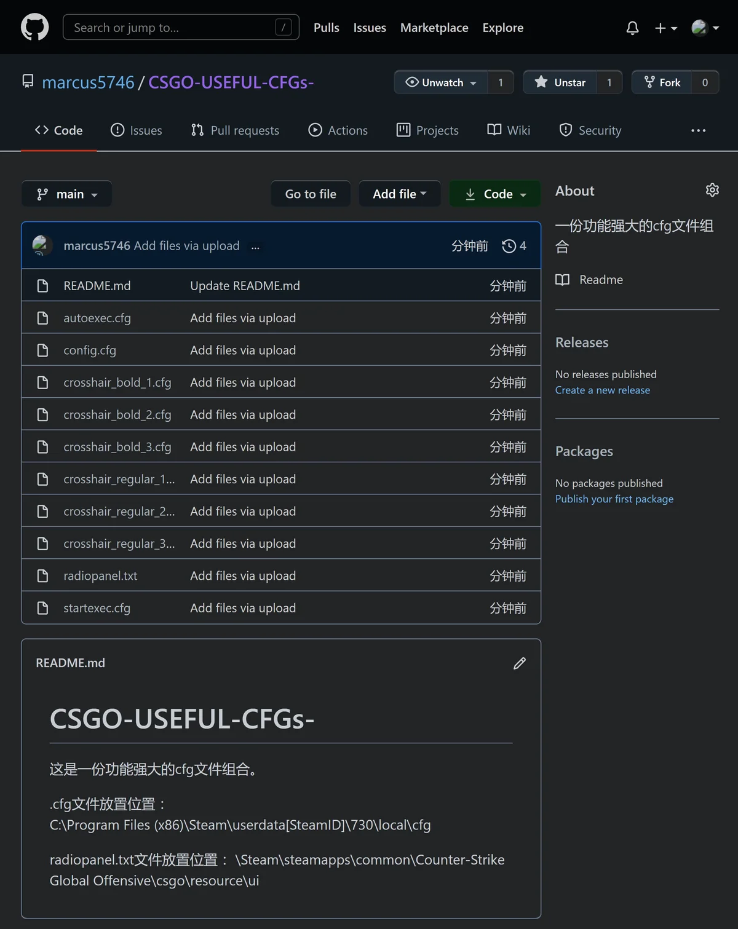View commit history clock icon
The height and width of the screenshot is (929, 738).
[509, 246]
